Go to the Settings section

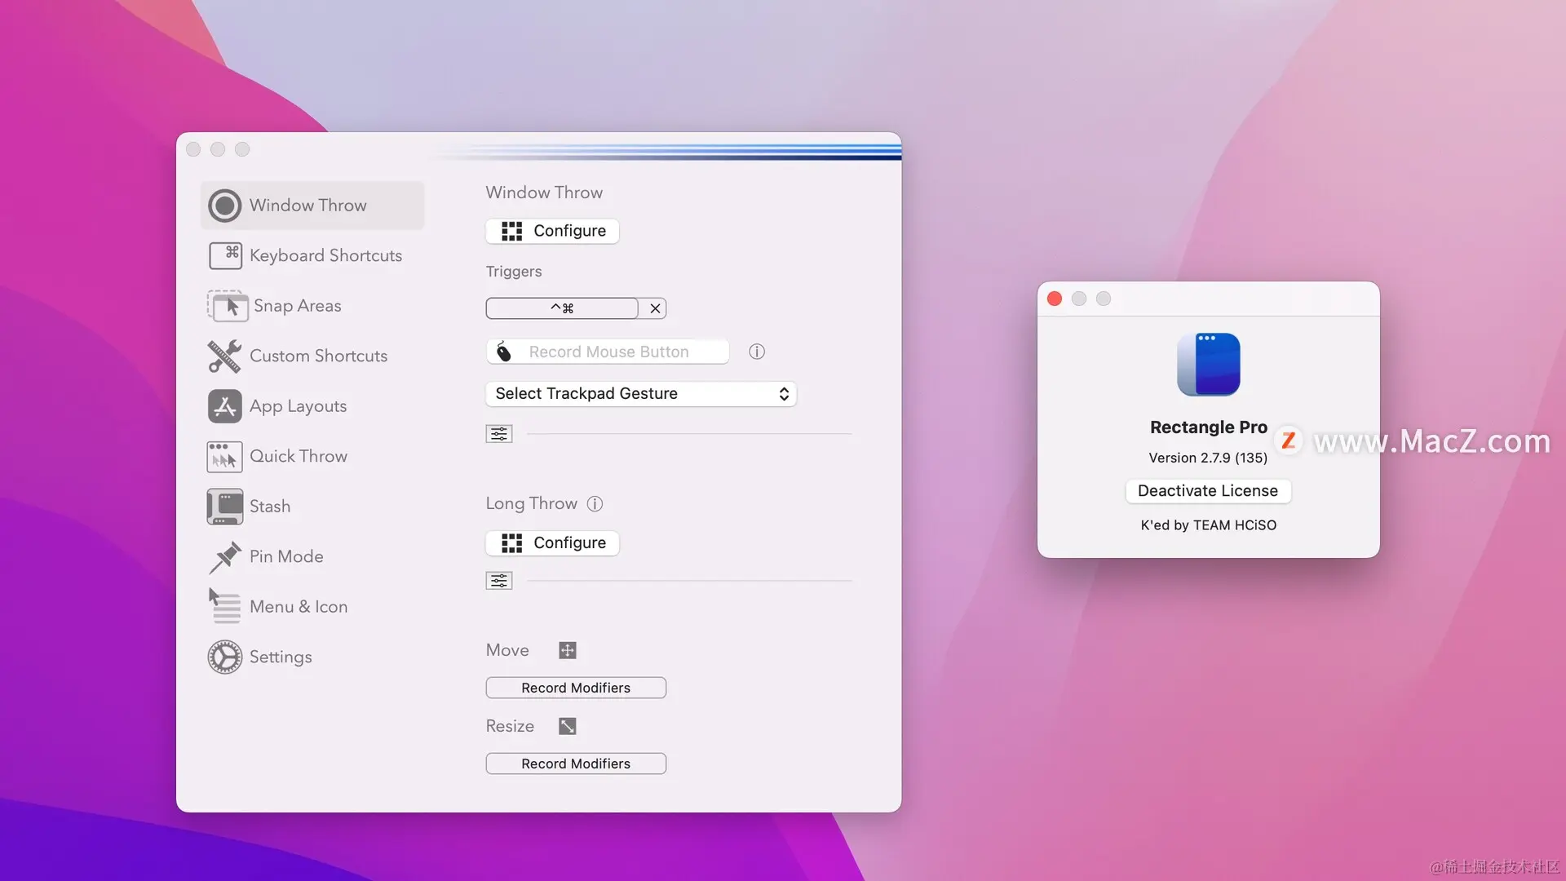(x=280, y=657)
